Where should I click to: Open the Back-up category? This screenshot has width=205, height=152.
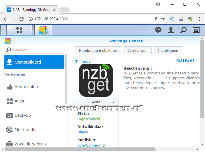(34, 115)
